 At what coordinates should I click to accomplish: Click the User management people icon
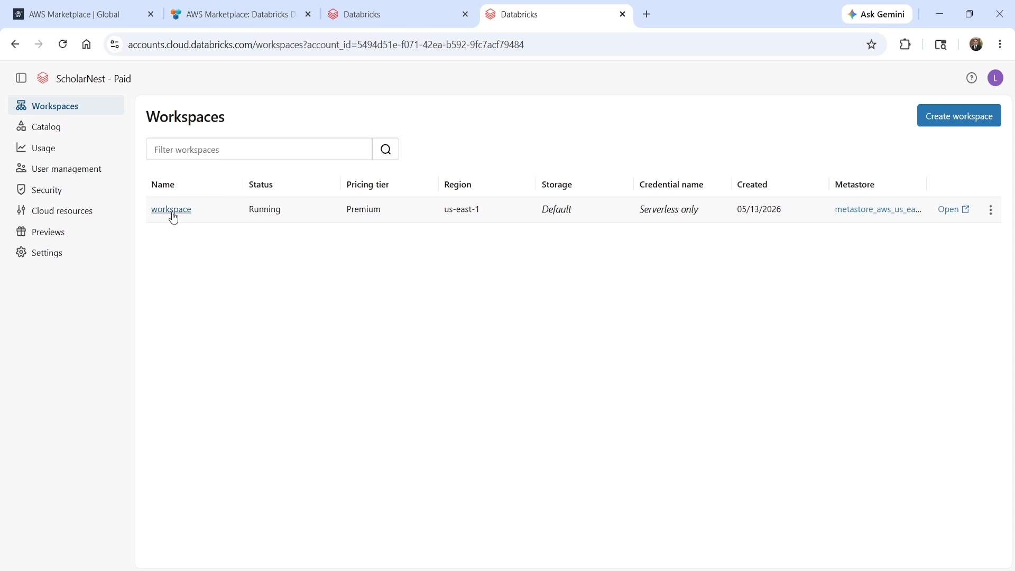(x=21, y=169)
